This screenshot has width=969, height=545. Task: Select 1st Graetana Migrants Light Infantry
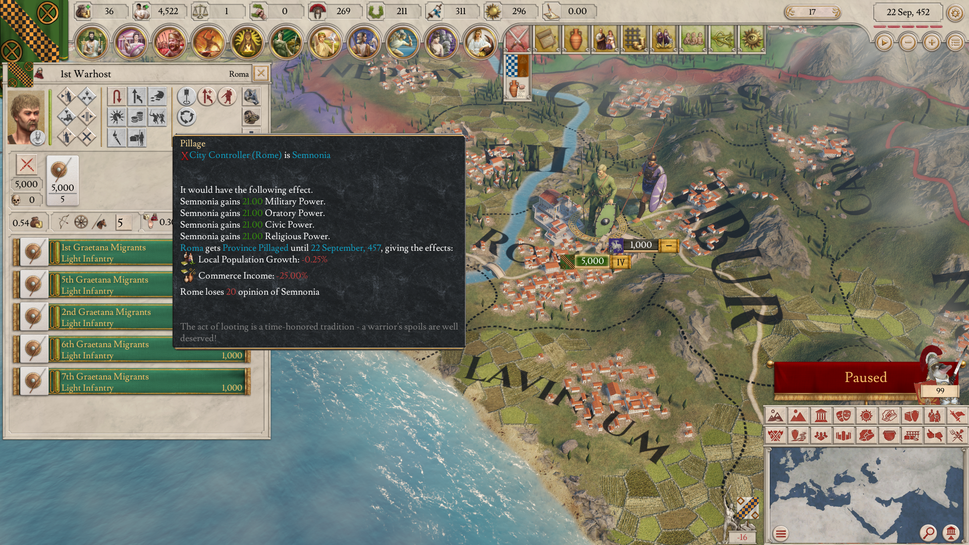(132, 252)
